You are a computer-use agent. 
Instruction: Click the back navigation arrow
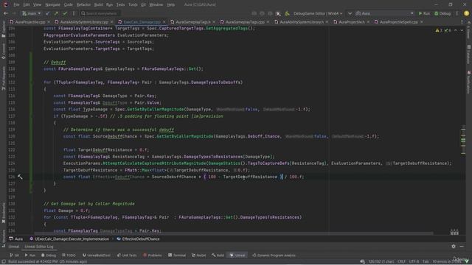click(x=6, y=13)
